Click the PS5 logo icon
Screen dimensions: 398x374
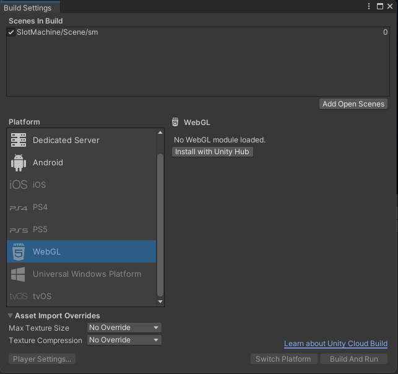point(19,230)
